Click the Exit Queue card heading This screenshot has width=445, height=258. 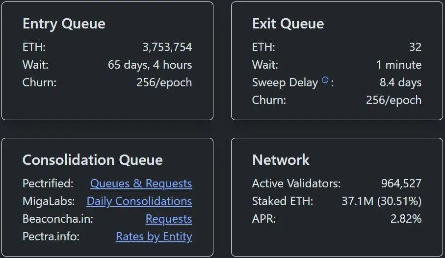click(x=288, y=24)
